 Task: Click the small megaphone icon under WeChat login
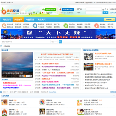point(43,13)
